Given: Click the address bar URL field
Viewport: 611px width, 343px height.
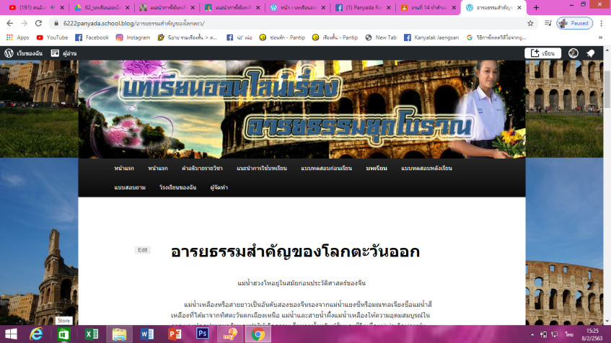Looking at the screenshot, I should 289,23.
